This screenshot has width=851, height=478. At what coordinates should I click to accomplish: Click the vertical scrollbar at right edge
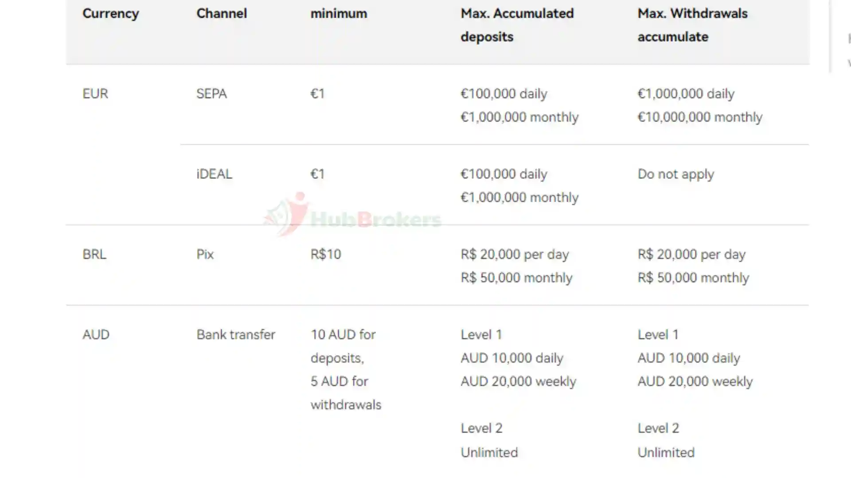(830, 35)
